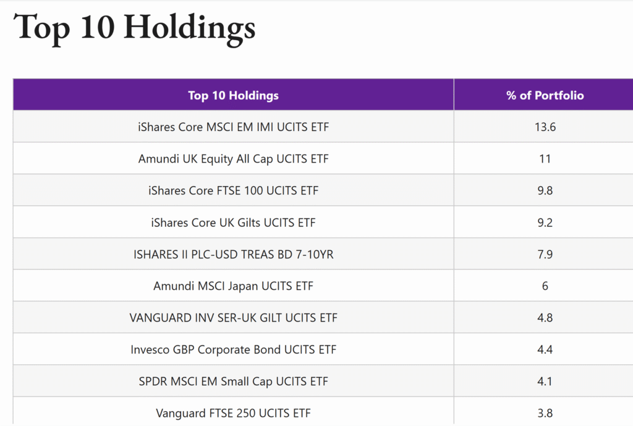Select iShares Core FTSE 100 UCITS ETF

[233, 190]
